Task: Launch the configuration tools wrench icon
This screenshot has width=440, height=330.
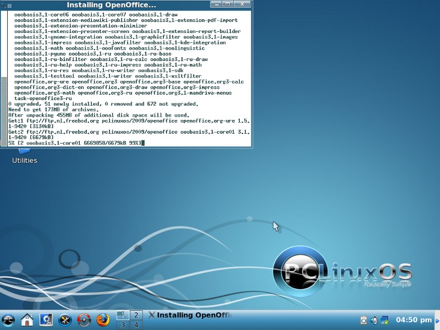Action: pos(65,320)
